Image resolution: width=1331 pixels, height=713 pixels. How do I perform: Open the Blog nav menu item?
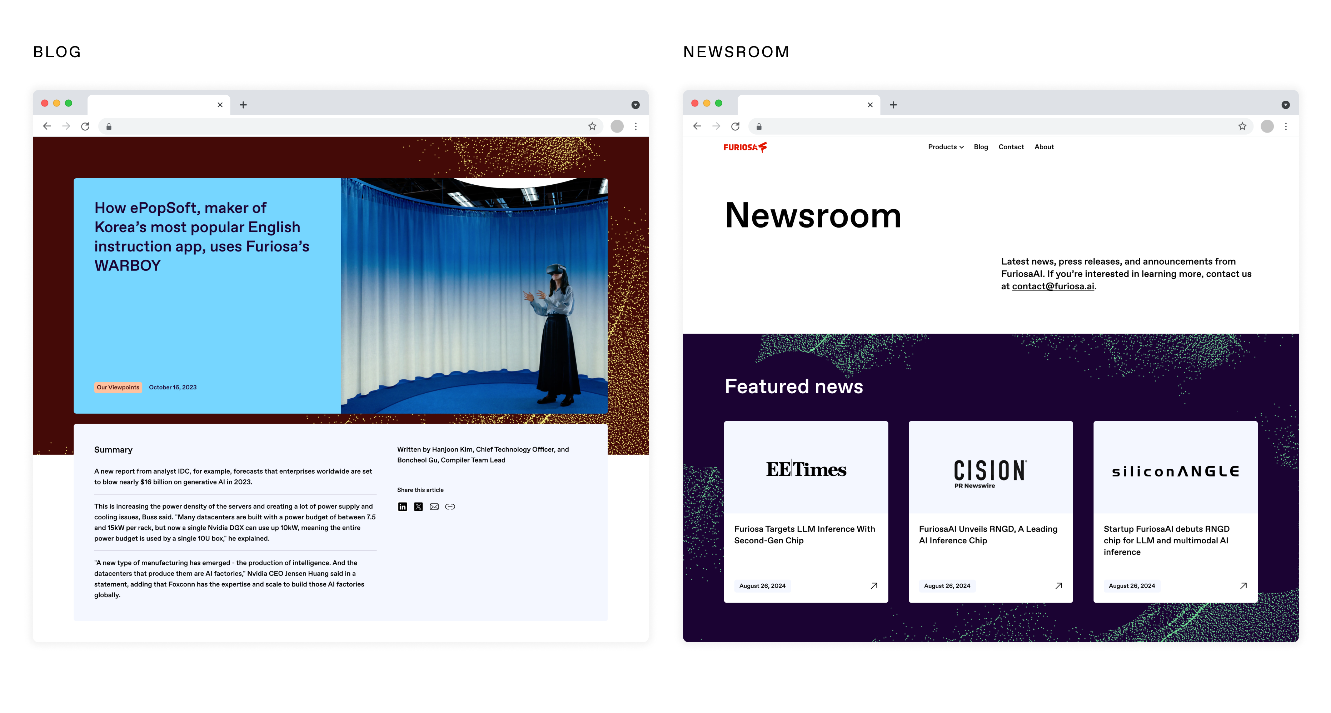[x=981, y=147]
